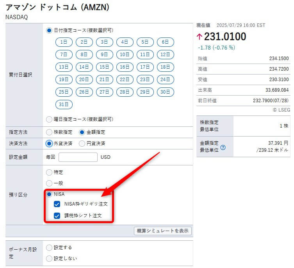The width and height of the screenshot is (294, 268).
Task: Pick purchase day 19日
Action: coord(64,80)
